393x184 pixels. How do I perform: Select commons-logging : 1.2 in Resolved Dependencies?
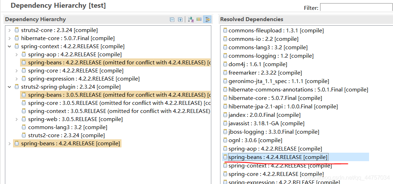271,56
